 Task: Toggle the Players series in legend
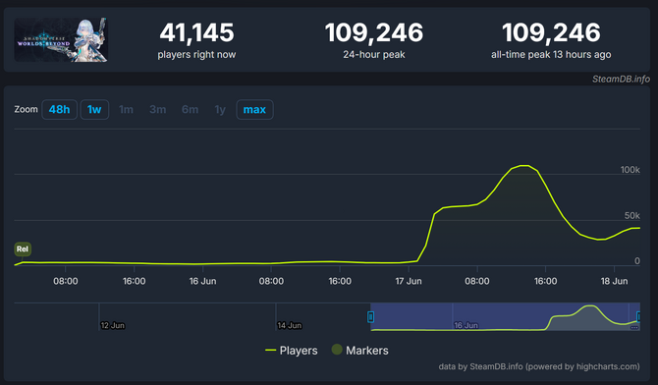292,351
